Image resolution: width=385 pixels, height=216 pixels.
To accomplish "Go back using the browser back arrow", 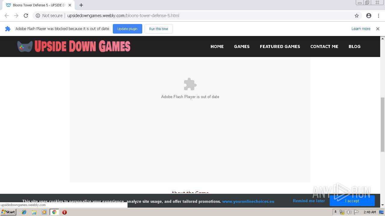I will point(7,16).
